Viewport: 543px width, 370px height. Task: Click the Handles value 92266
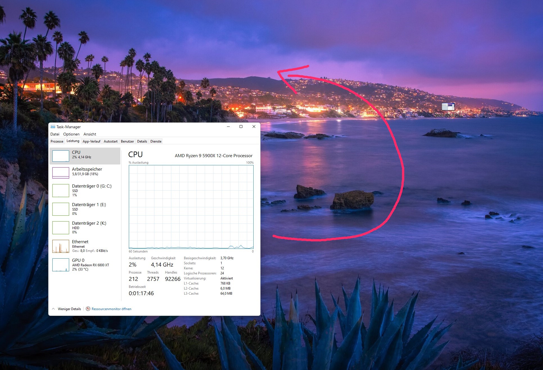173,279
